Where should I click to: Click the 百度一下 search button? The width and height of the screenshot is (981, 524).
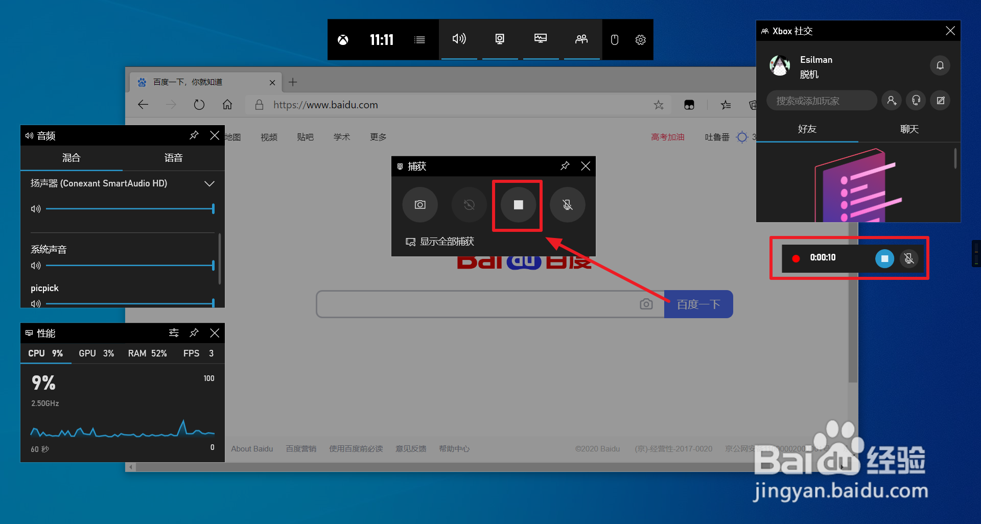tap(698, 304)
